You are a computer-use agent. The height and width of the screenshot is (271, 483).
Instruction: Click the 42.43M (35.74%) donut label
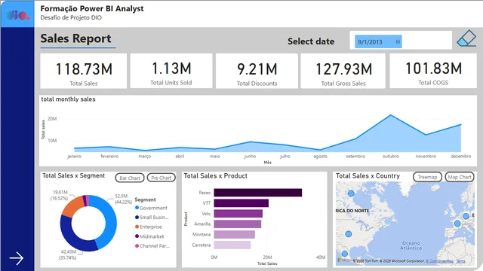(x=68, y=254)
